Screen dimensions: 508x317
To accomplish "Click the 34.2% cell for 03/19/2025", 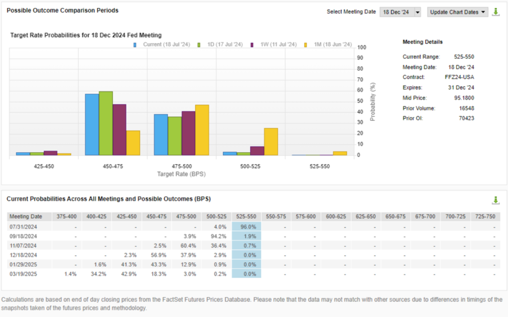I will [97, 274].
